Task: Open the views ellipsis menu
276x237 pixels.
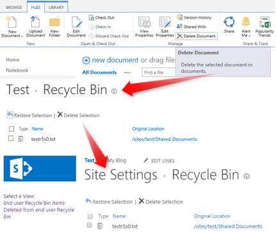Action: click(127, 72)
